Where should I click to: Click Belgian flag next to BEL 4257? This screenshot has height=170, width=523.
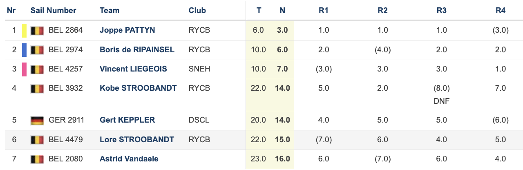pyautogui.click(x=37, y=69)
